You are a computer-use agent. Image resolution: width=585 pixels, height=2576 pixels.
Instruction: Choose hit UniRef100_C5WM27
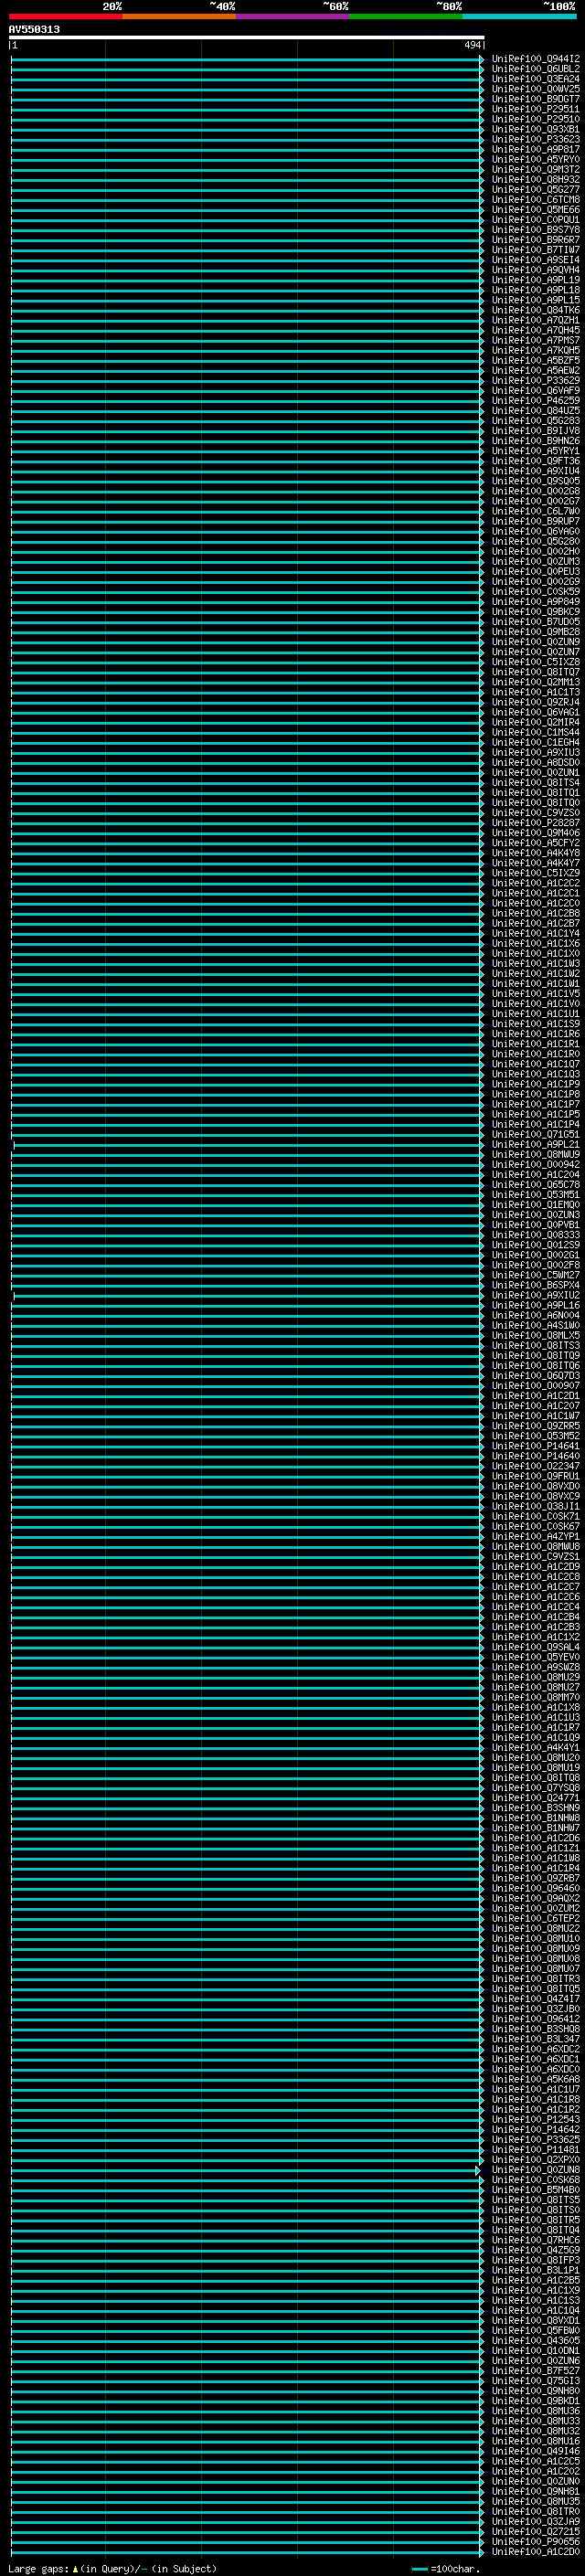click(x=536, y=1275)
